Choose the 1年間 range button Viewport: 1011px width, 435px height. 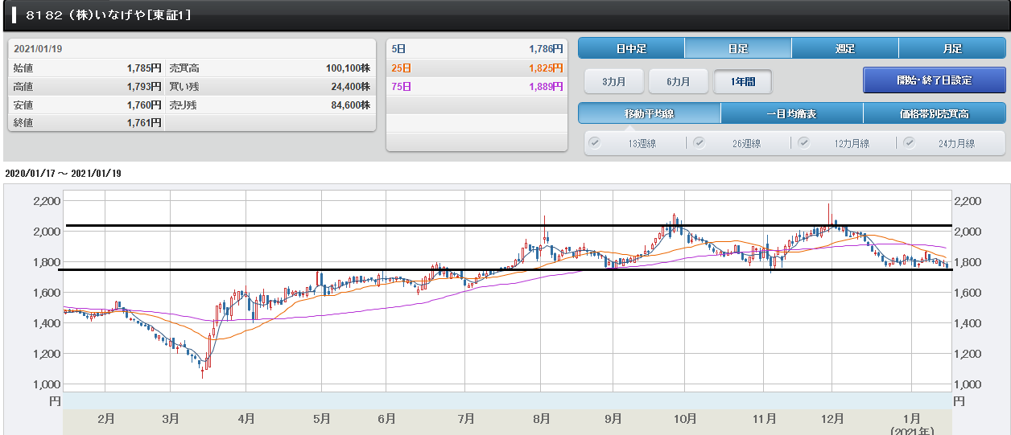pos(742,81)
